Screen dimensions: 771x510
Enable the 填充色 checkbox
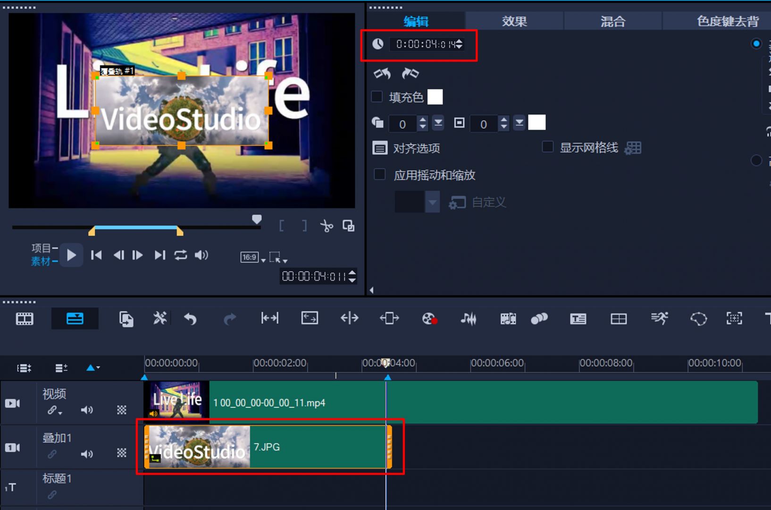[377, 97]
